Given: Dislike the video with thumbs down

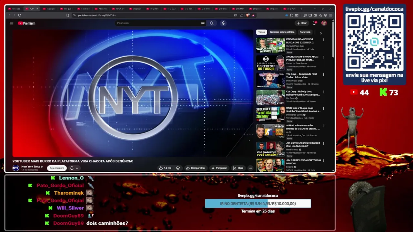Looking at the screenshot, I should click(178, 168).
